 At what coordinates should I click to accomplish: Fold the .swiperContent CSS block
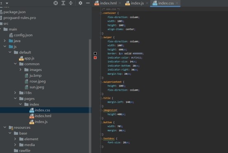101,82
